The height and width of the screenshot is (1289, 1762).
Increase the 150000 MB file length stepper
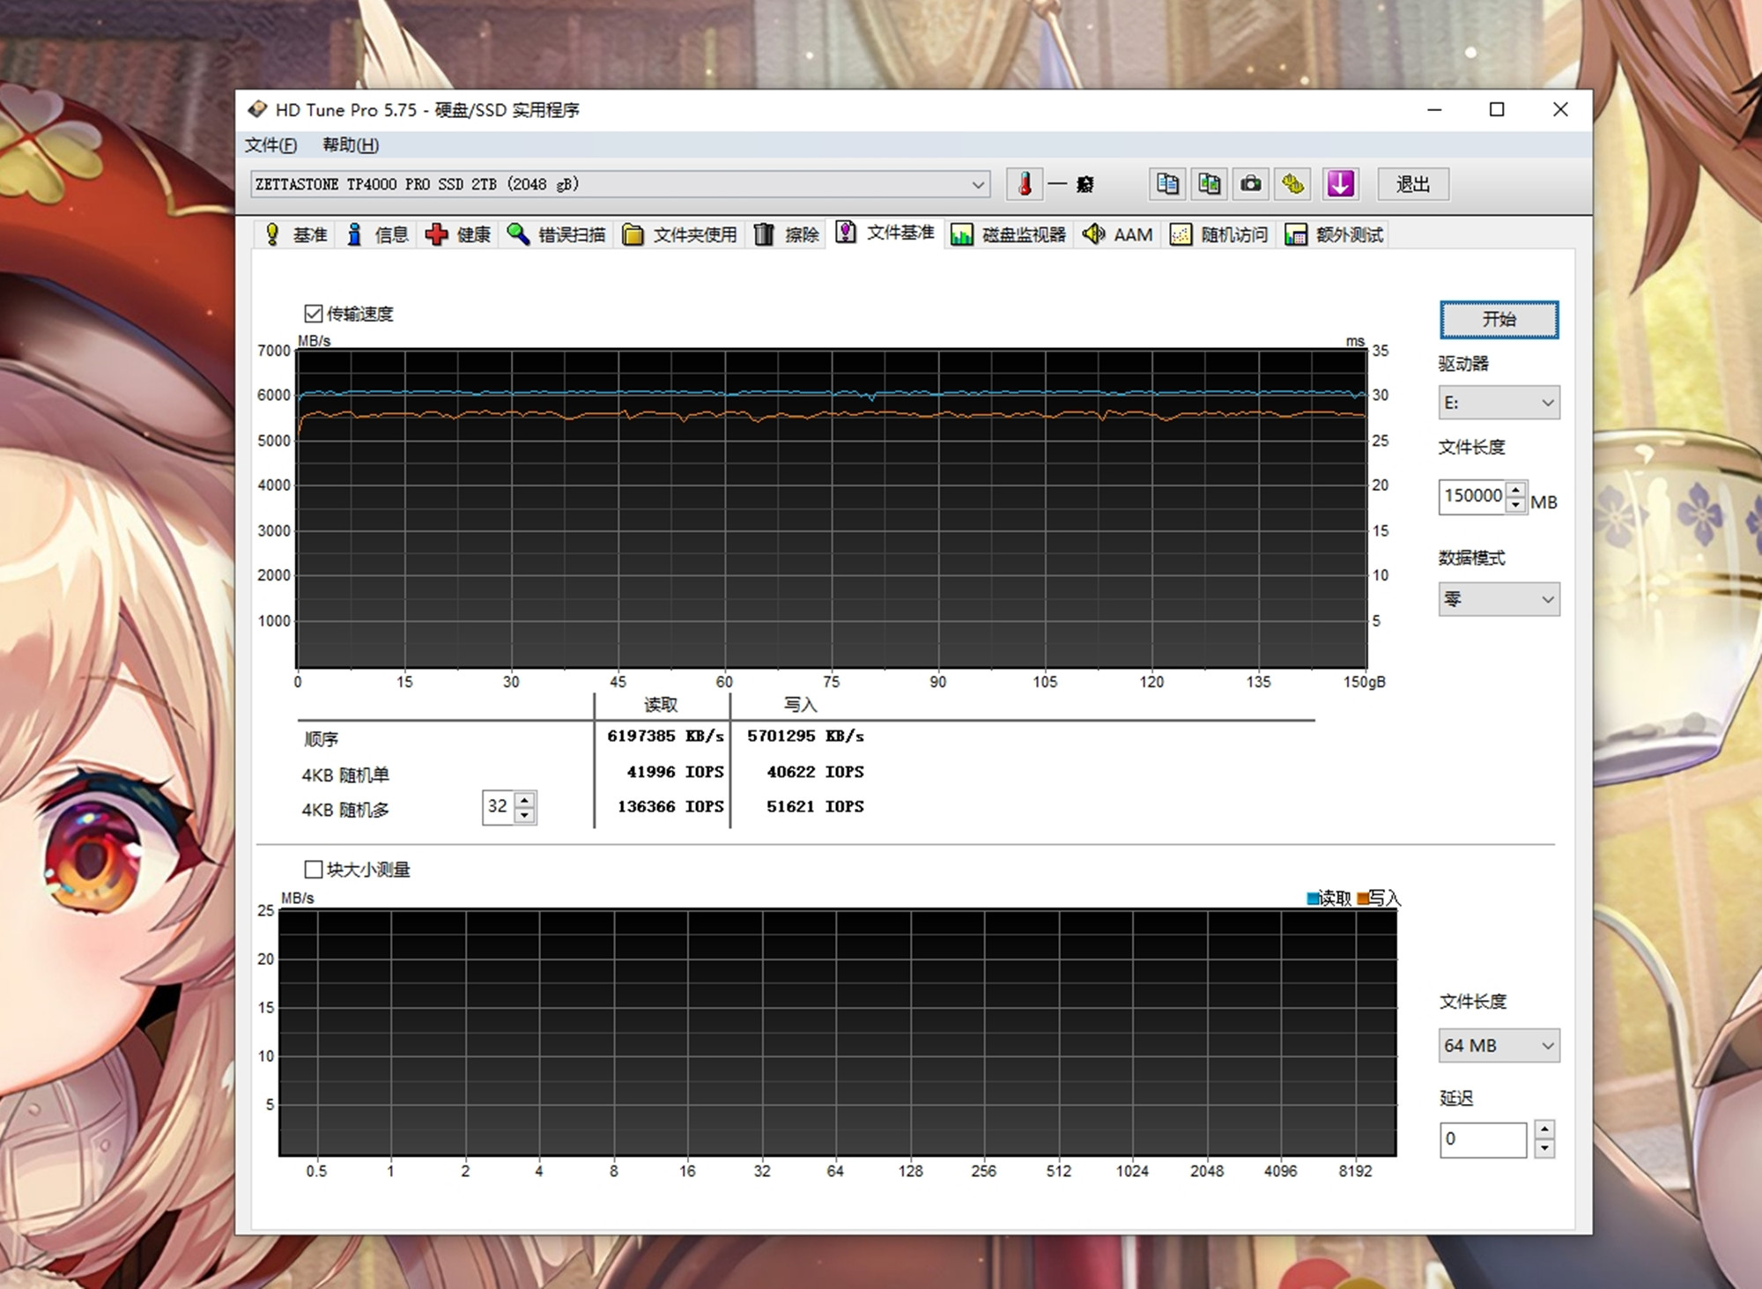1515,489
